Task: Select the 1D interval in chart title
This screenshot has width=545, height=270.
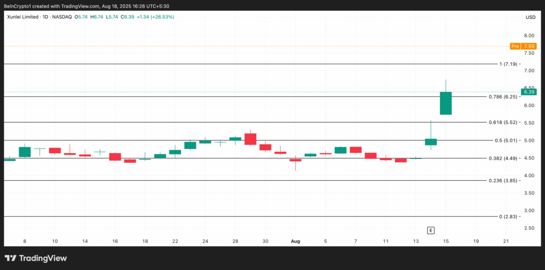Action: click(x=46, y=17)
